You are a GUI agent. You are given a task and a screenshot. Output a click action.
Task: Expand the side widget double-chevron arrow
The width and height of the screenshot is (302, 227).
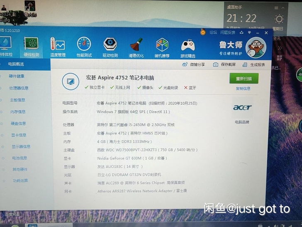280,48
